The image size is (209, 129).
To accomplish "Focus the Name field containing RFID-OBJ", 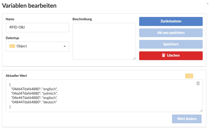I will pos(37,28).
